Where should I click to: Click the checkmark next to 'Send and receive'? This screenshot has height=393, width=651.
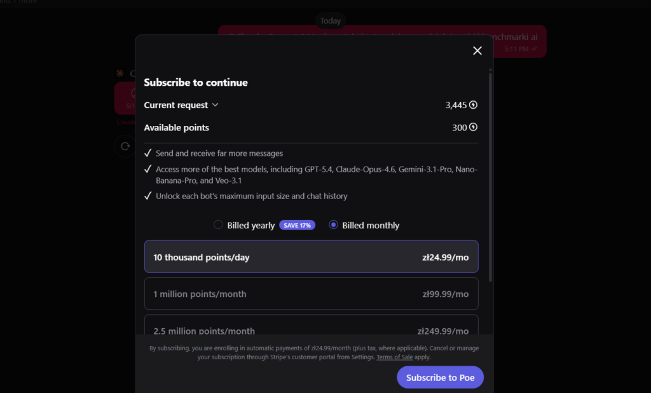coord(148,153)
